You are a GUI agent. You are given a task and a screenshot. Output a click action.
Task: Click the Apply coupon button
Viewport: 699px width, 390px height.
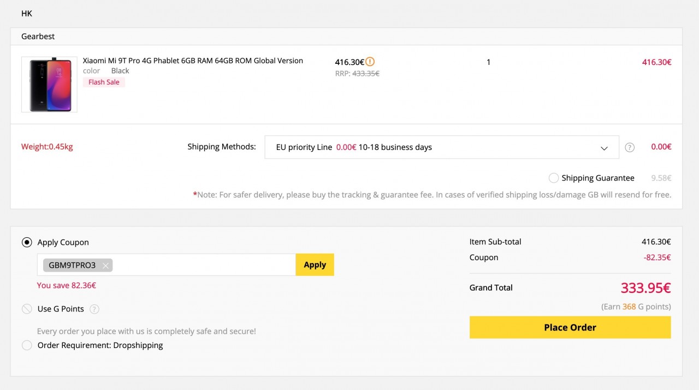tap(315, 265)
